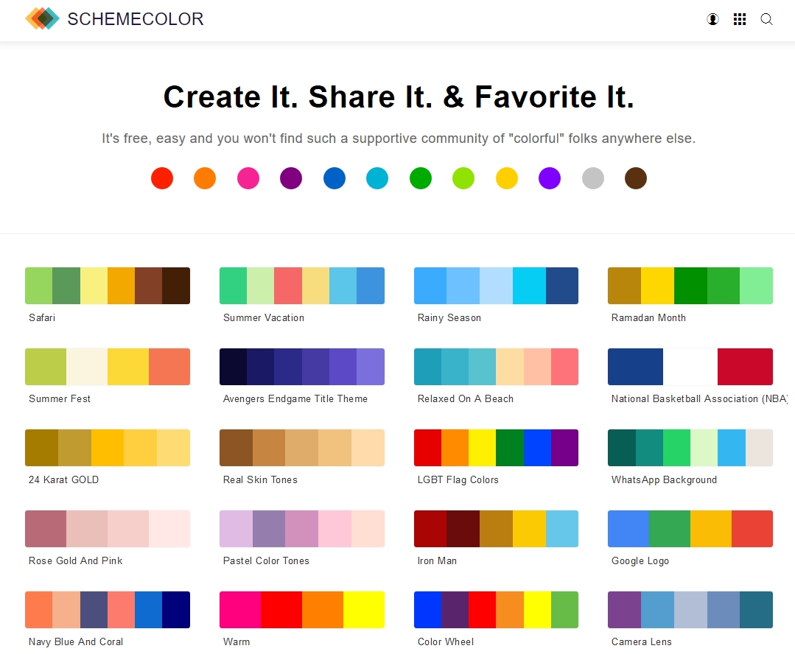Screen dimensions: 795x654
Task: Open the Avengers Endgame Title Theme palette
Action: point(301,367)
